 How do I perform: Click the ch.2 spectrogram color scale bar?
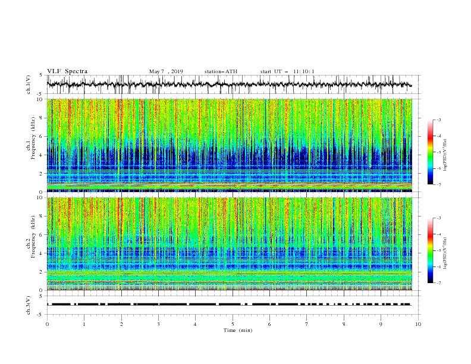pos(430,250)
